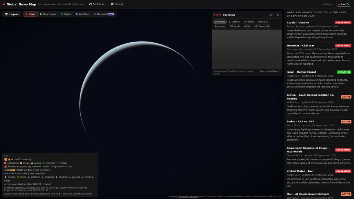Open the Sudan – SAF vs. RSF entry
Screen dimensions: 354x199
pyautogui.click(x=319, y=130)
